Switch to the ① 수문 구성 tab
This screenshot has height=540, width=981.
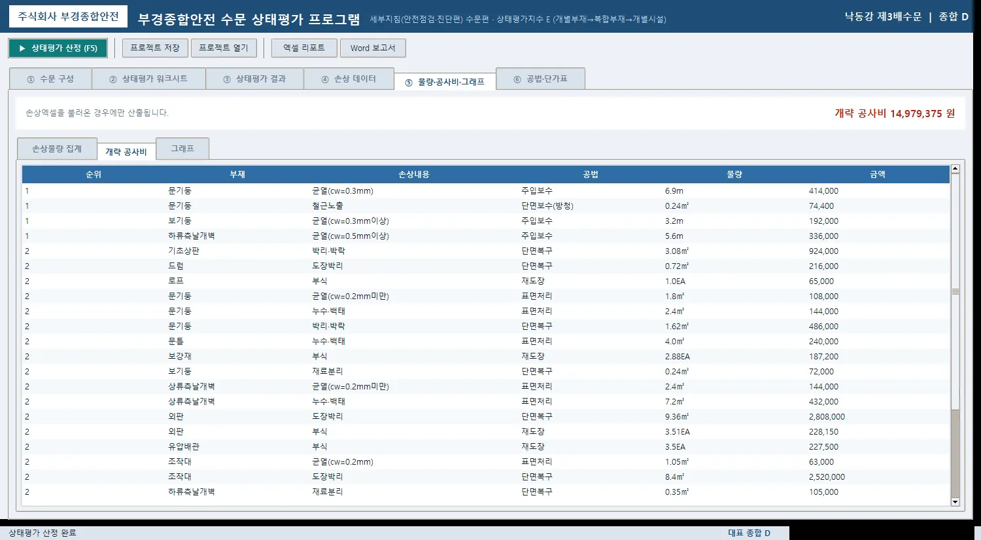tap(50, 79)
